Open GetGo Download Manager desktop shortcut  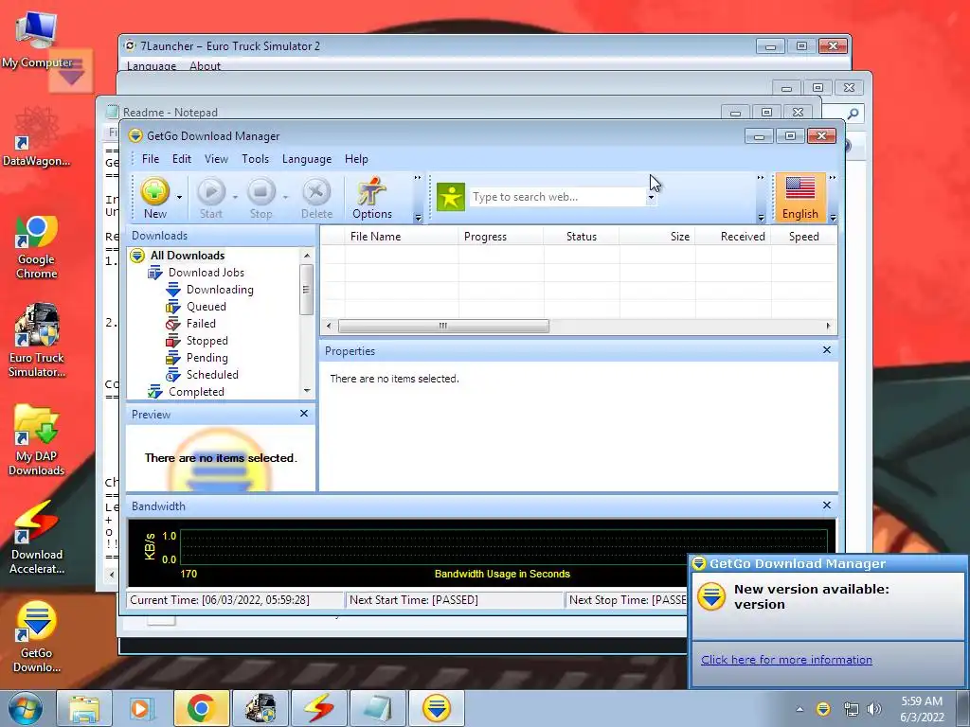[x=36, y=637]
